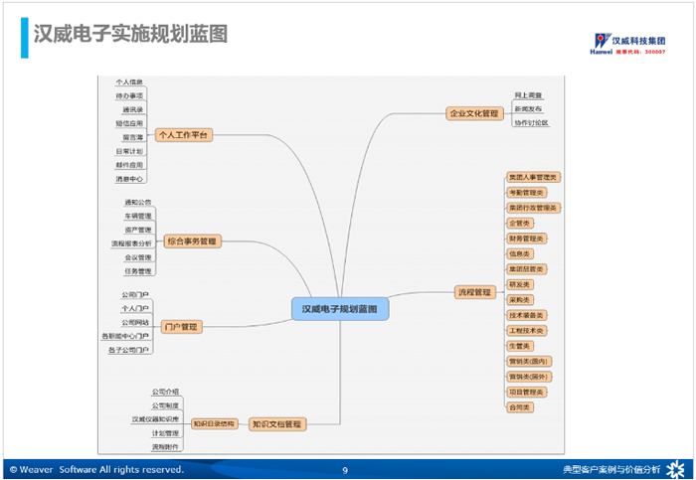The height and width of the screenshot is (480, 696).
Task: Click the Weaver snowflake logo icon
Action: click(675, 469)
